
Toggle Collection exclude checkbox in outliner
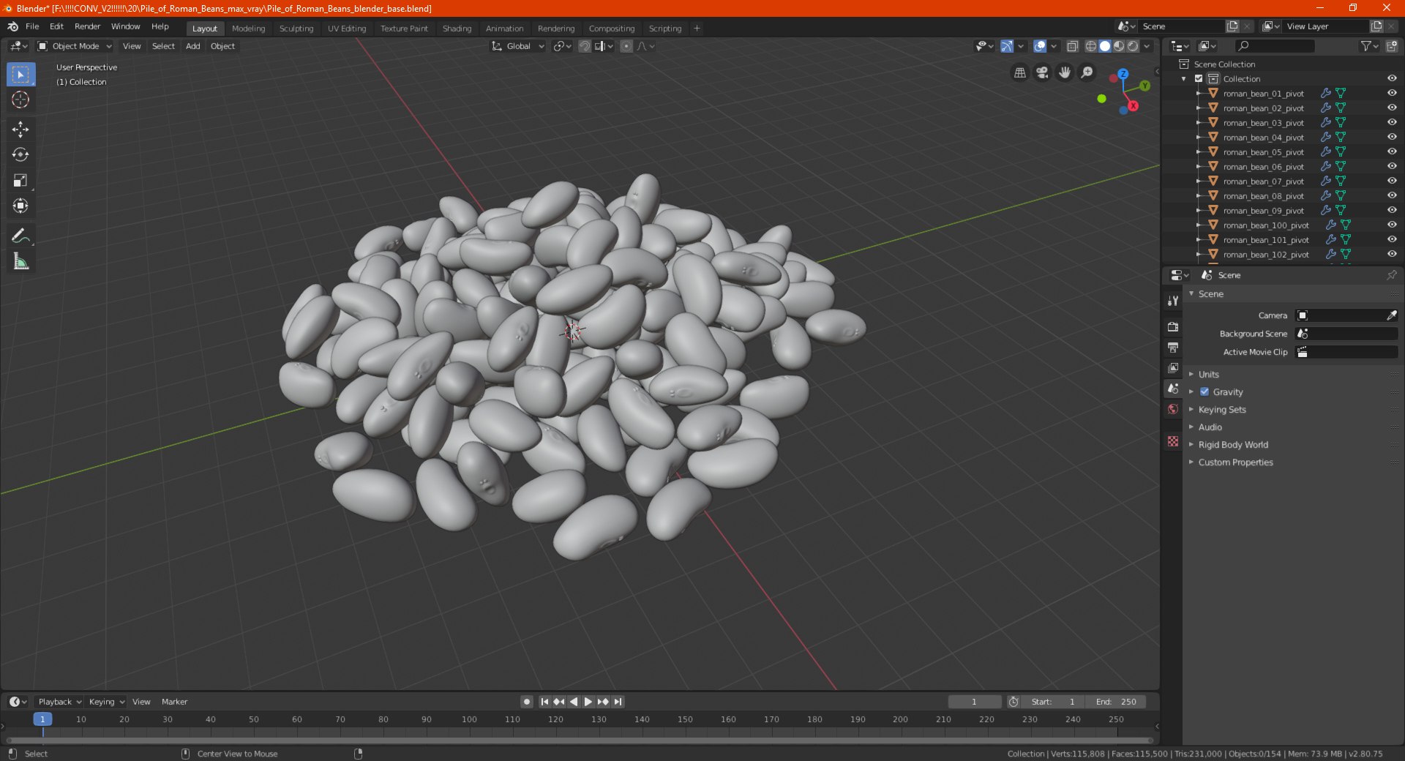point(1199,79)
